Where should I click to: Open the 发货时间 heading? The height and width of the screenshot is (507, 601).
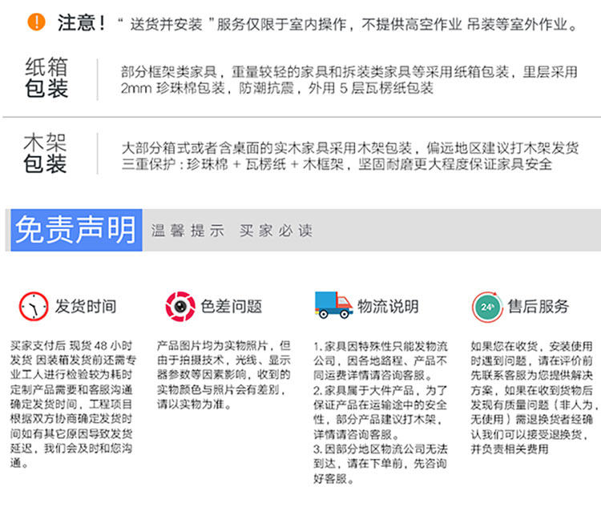click(85, 307)
